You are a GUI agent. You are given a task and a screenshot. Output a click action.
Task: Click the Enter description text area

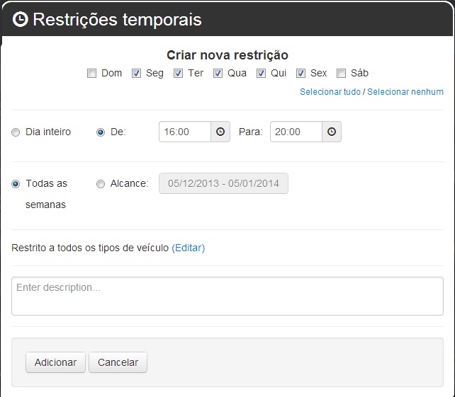[227, 296]
